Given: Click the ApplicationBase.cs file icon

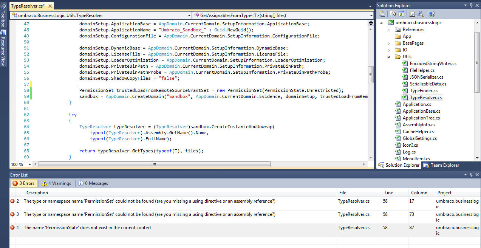Looking at the screenshot, I should 398,111.
